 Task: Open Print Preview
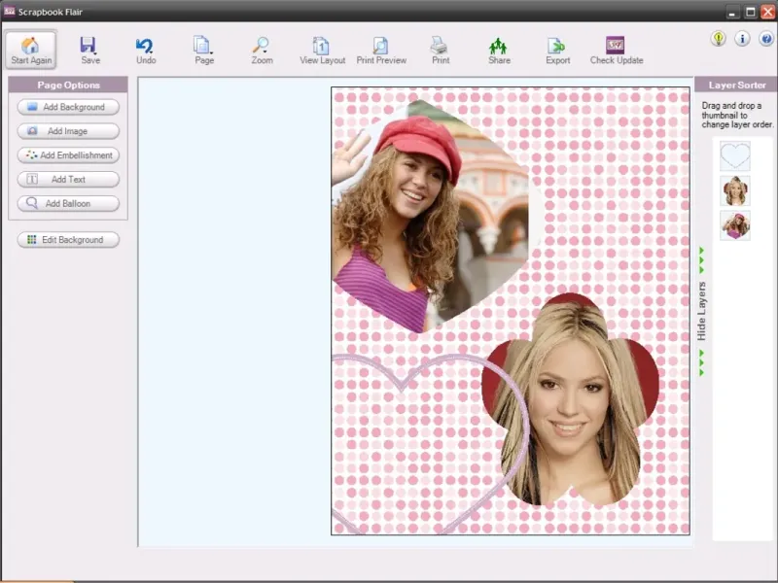pyautogui.click(x=381, y=51)
